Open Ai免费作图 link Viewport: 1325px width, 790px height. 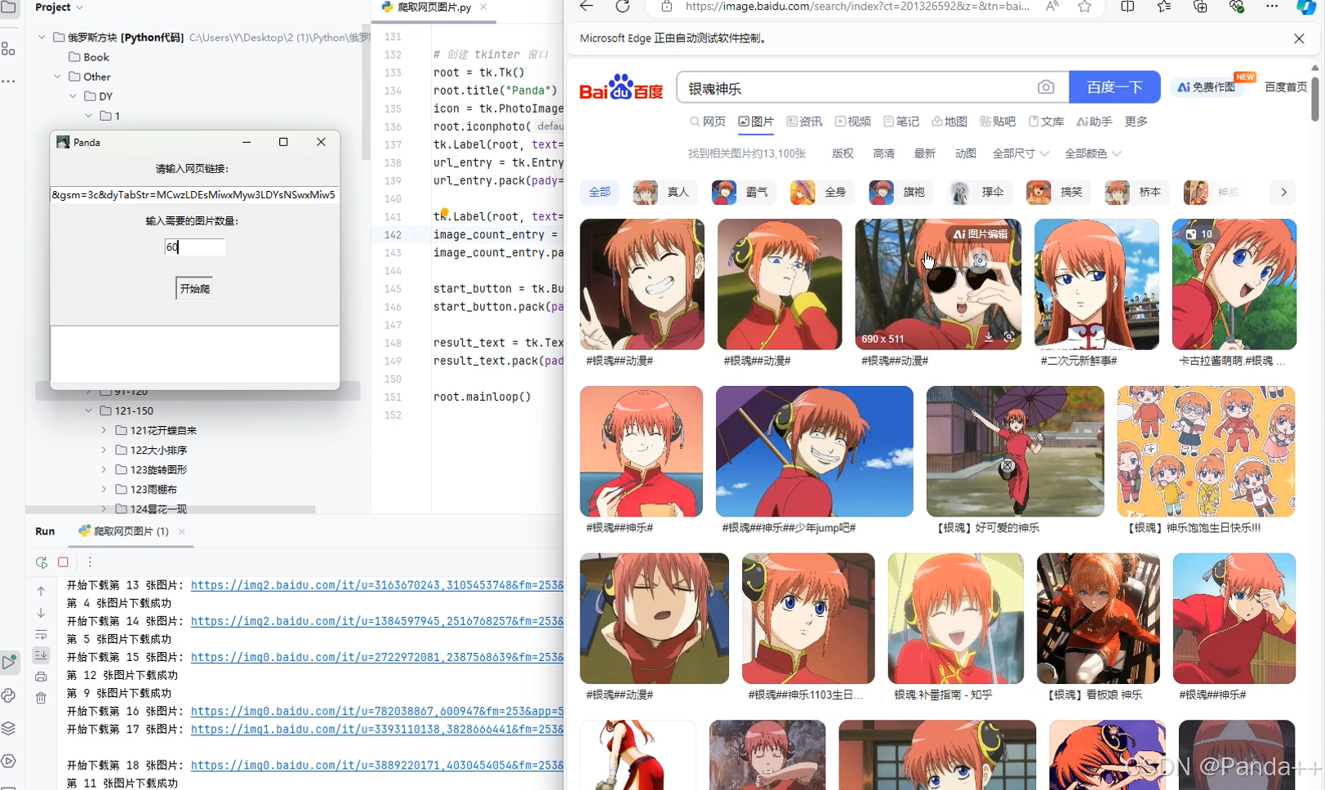[1207, 87]
